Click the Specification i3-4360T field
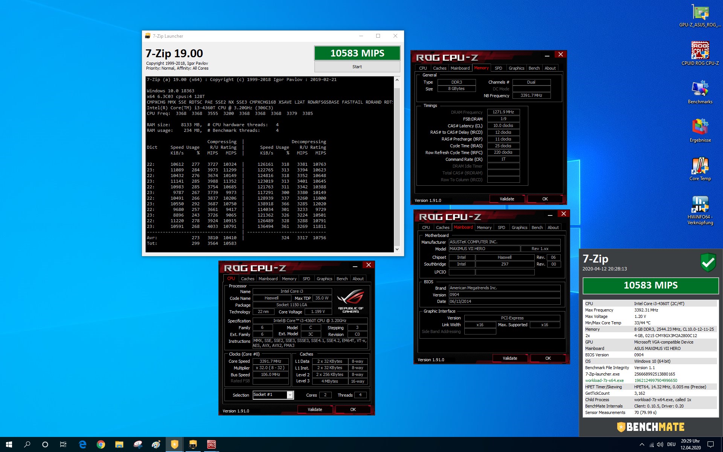This screenshot has width=723, height=452. (x=310, y=321)
